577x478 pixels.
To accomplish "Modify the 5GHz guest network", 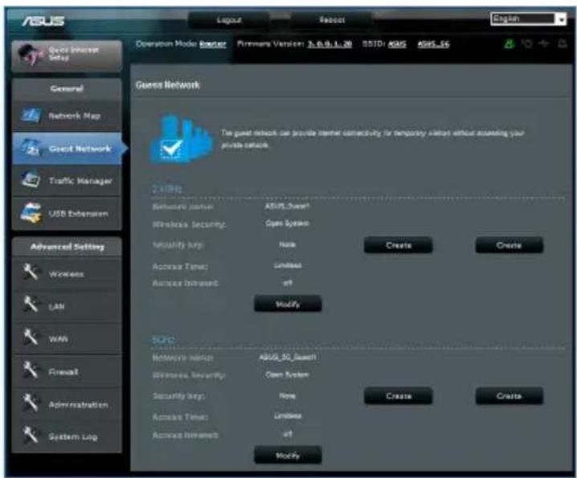I will [x=288, y=456].
